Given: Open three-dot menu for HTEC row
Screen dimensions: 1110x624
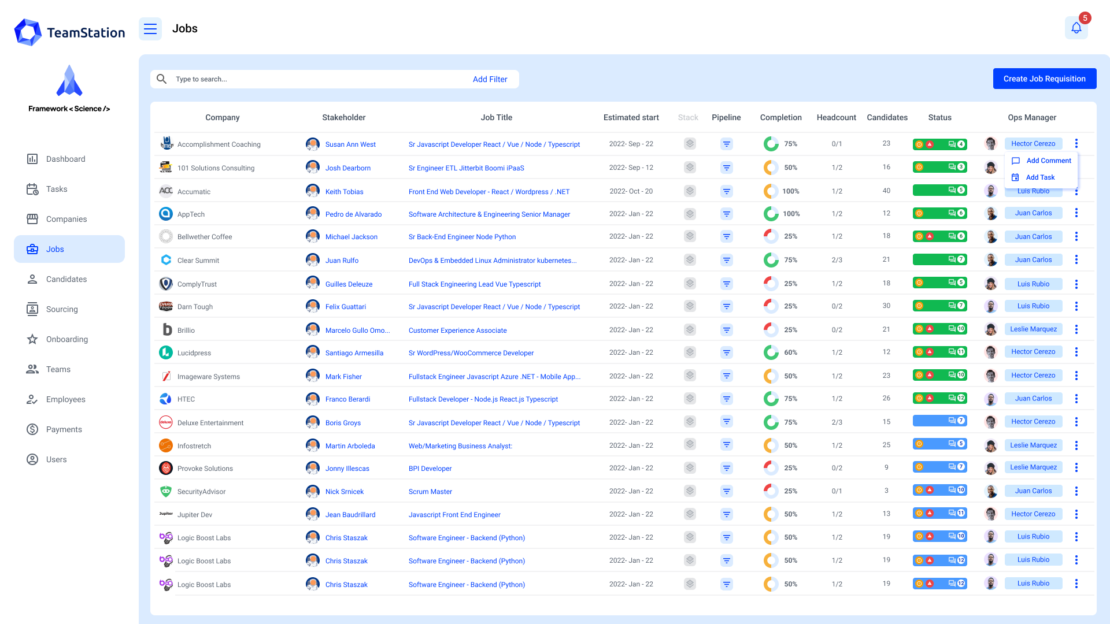Looking at the screenshot, I should point(1076,399).
